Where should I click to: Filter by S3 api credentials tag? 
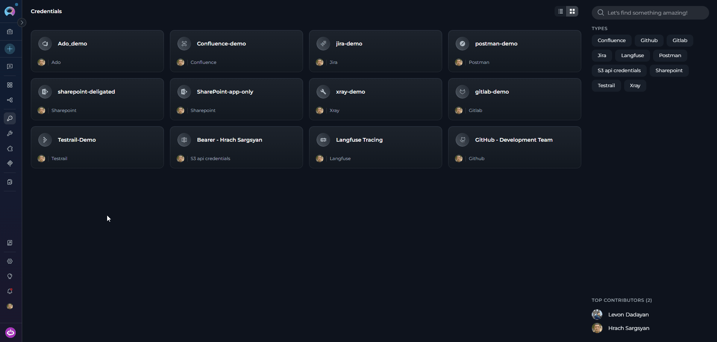click(x=619, y=70)
